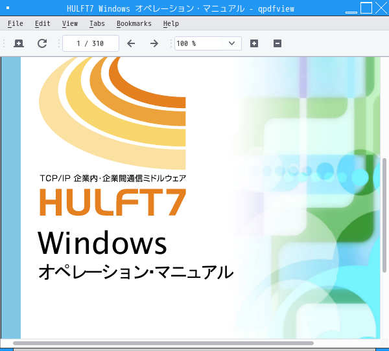Image resolution: width=389 pixels, height=351 pixels.
Task: Open the Edit menu
Action: tap(42, 23)
